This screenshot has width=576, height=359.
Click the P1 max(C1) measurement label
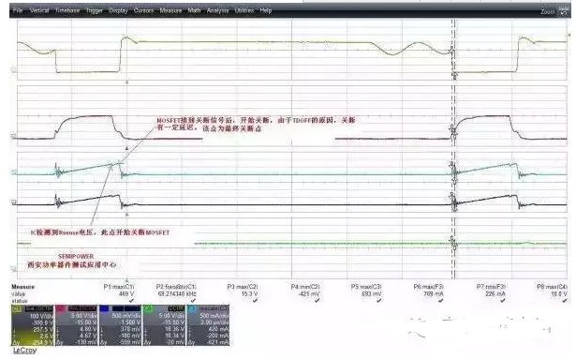(x=119, y=287)
